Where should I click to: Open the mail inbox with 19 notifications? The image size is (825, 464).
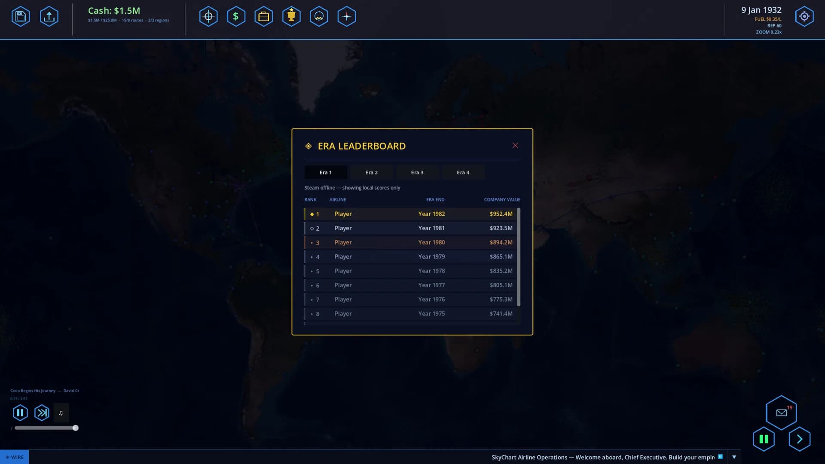[781, 412]
